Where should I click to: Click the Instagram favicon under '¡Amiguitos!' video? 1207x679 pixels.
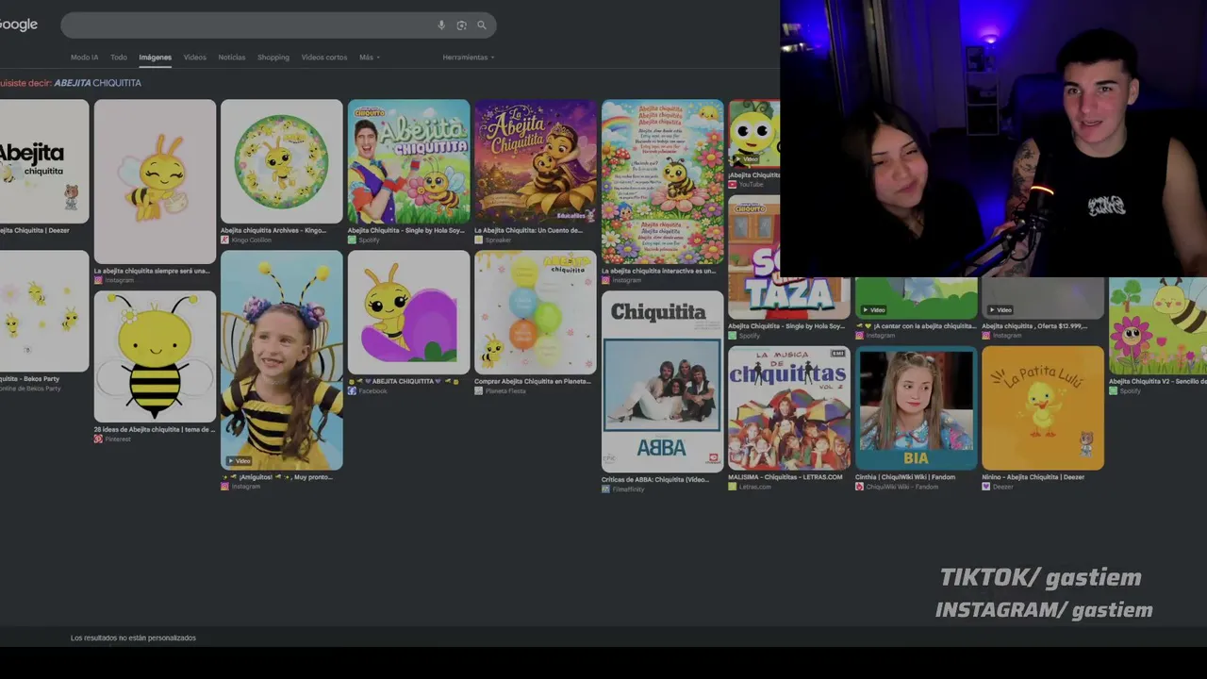pyautogui.click(x=224, y=487)
